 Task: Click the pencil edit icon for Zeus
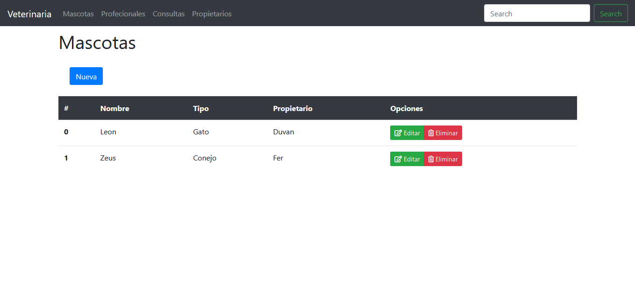tap(398, 159)
